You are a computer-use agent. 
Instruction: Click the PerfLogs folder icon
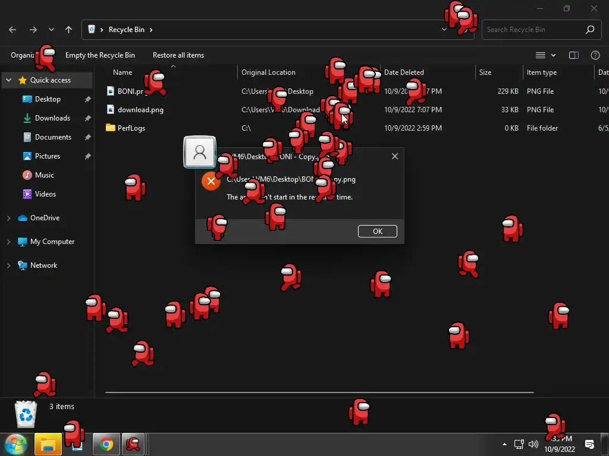[x=111, y=128]
